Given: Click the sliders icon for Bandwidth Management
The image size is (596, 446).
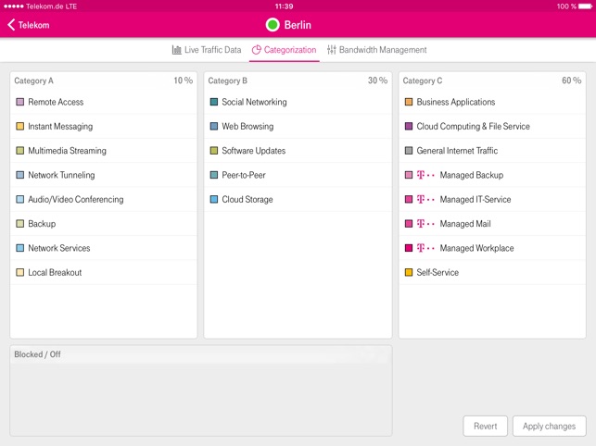Looking at the screenshot, I should (332, 50).
